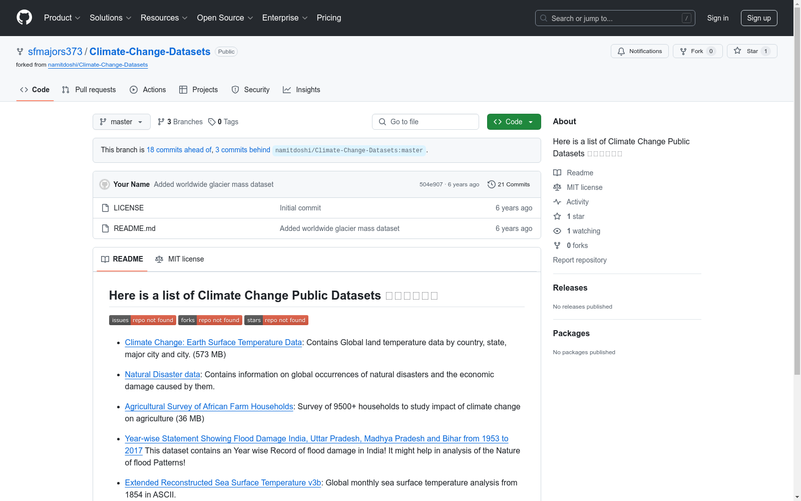Expand the Product menu
Image resolution: width=801 pixels, height=501 pixels.
pyautogui.click(x=62, y=18)
